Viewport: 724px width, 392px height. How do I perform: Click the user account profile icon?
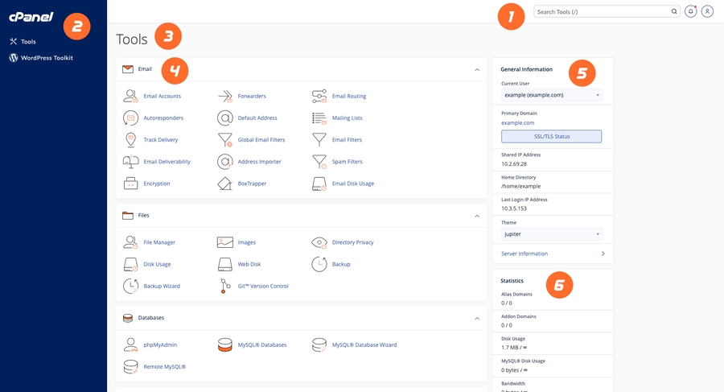pos(707,11)
